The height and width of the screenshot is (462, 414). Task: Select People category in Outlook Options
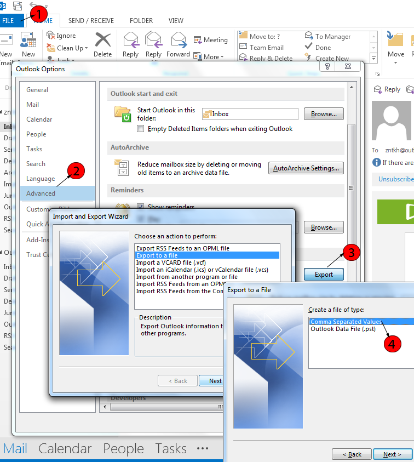tap(36, 134)
